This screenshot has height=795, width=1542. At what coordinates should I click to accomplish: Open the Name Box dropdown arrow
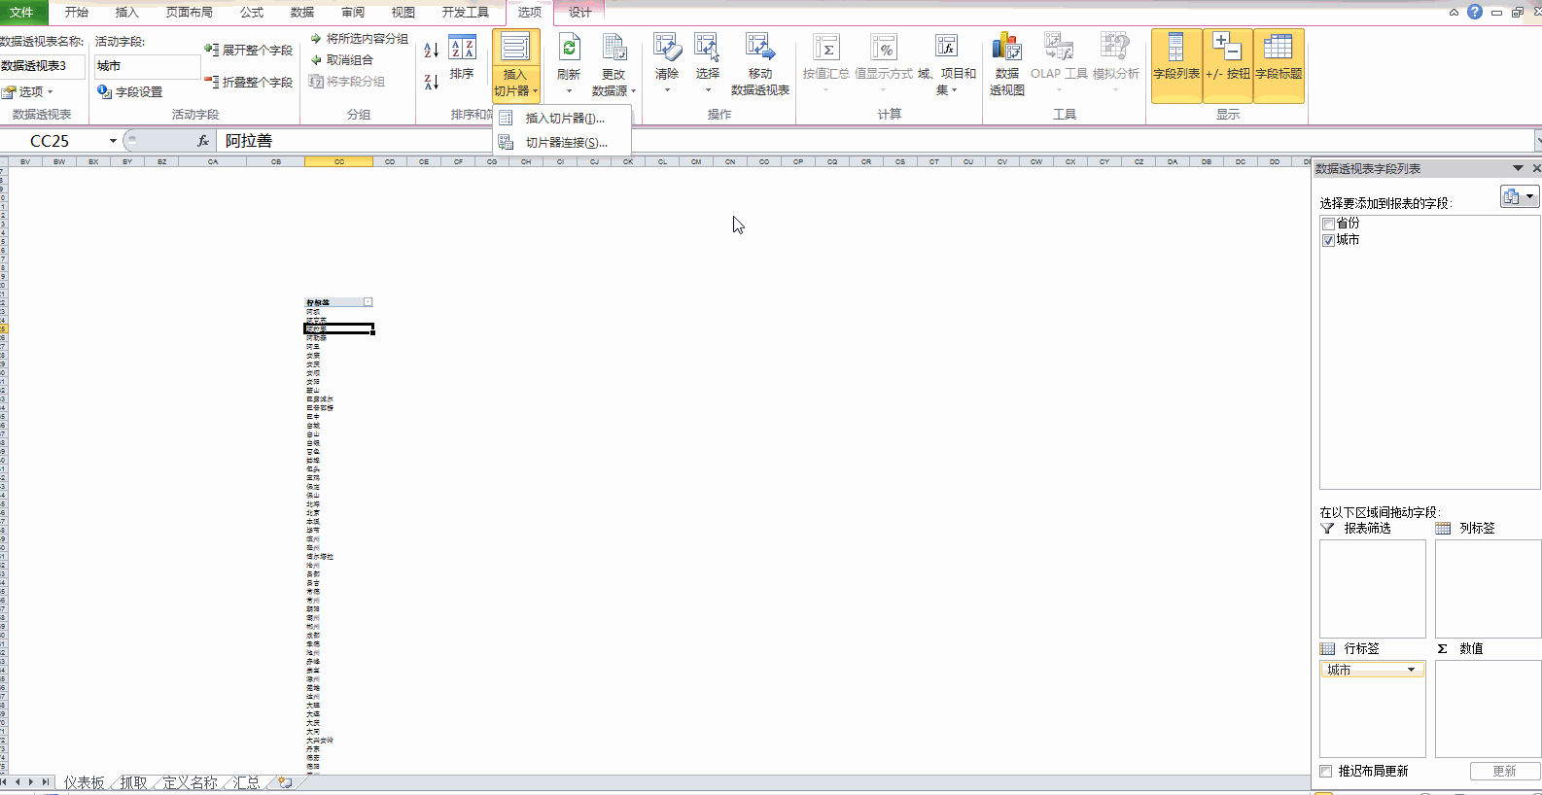113,141
